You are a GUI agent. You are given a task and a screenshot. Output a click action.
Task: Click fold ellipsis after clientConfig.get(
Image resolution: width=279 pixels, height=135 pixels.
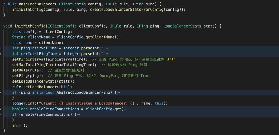[125, 109]
